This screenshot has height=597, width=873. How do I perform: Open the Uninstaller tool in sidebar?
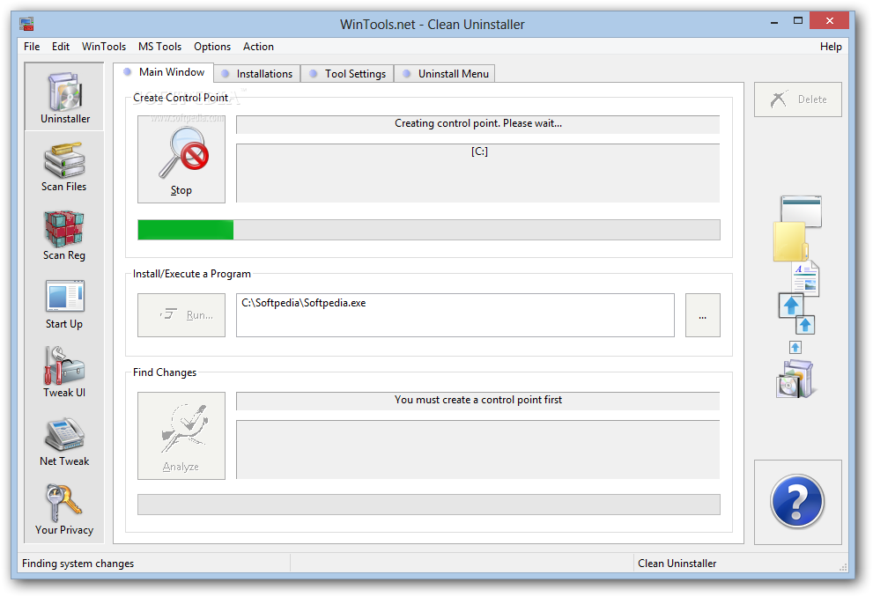[64, 97]
